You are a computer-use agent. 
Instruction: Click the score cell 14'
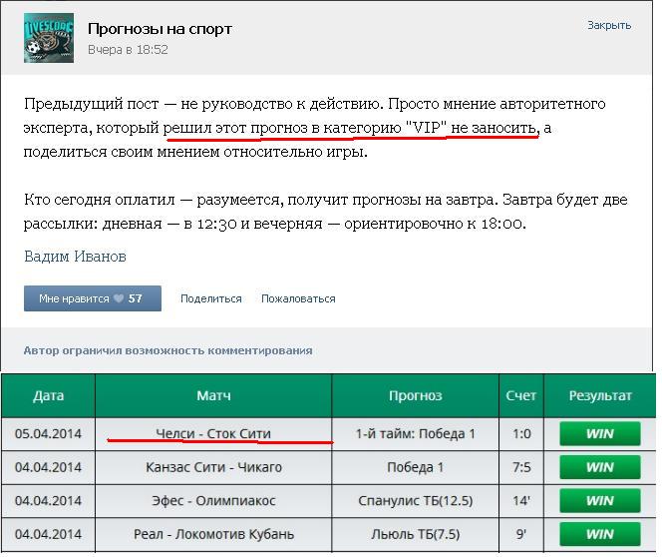[x=521, y=500]
